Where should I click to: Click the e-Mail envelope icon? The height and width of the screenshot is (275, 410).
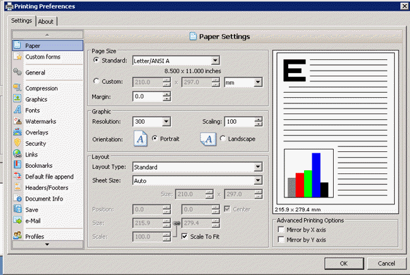[x=17, y=220]
